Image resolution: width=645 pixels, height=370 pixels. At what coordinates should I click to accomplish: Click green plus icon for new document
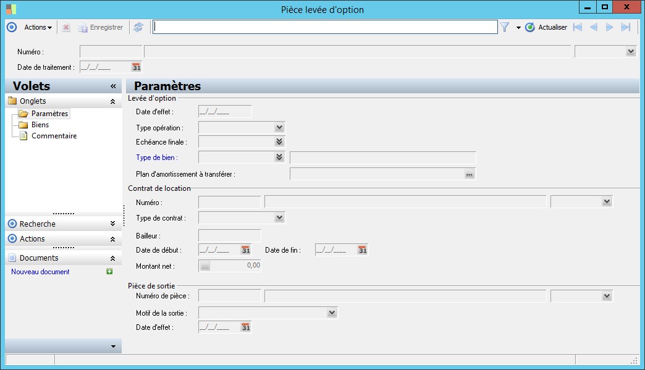coord(109,271)
